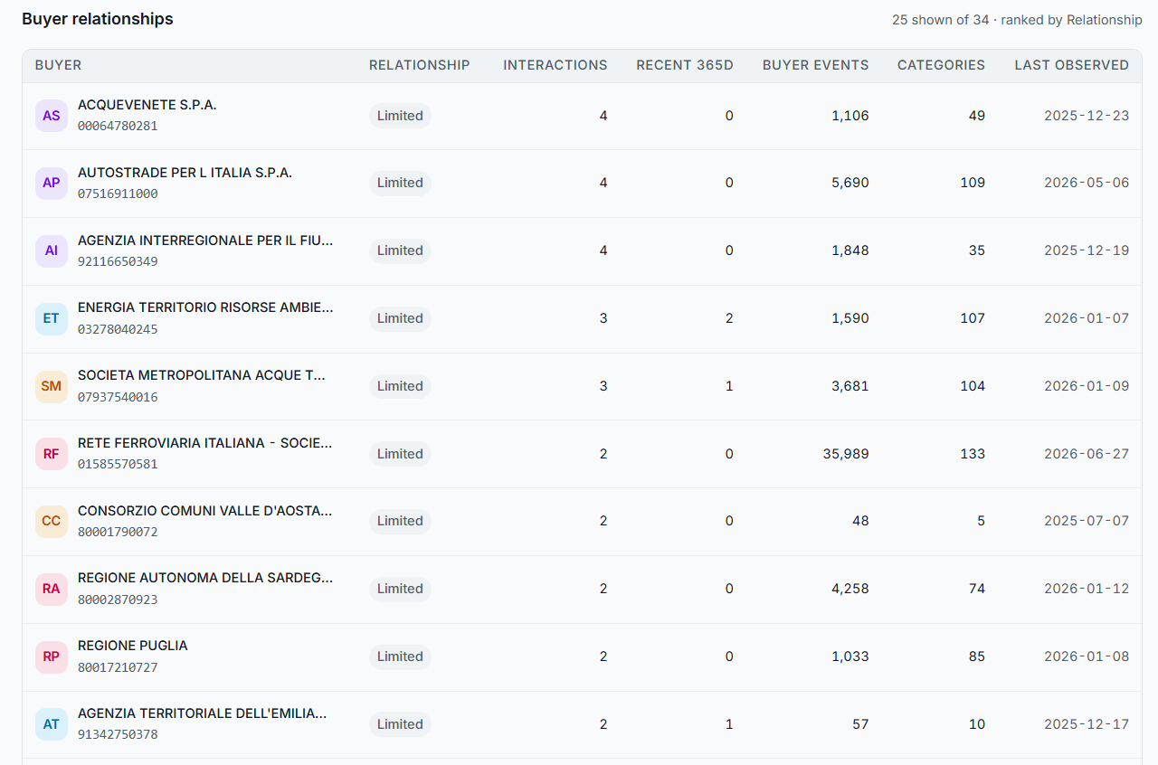This screenshot has height=765, width=1158.
Task: Click the CC avatar for CONSORZIO COMUNI
Action: (x=52, y=521)
